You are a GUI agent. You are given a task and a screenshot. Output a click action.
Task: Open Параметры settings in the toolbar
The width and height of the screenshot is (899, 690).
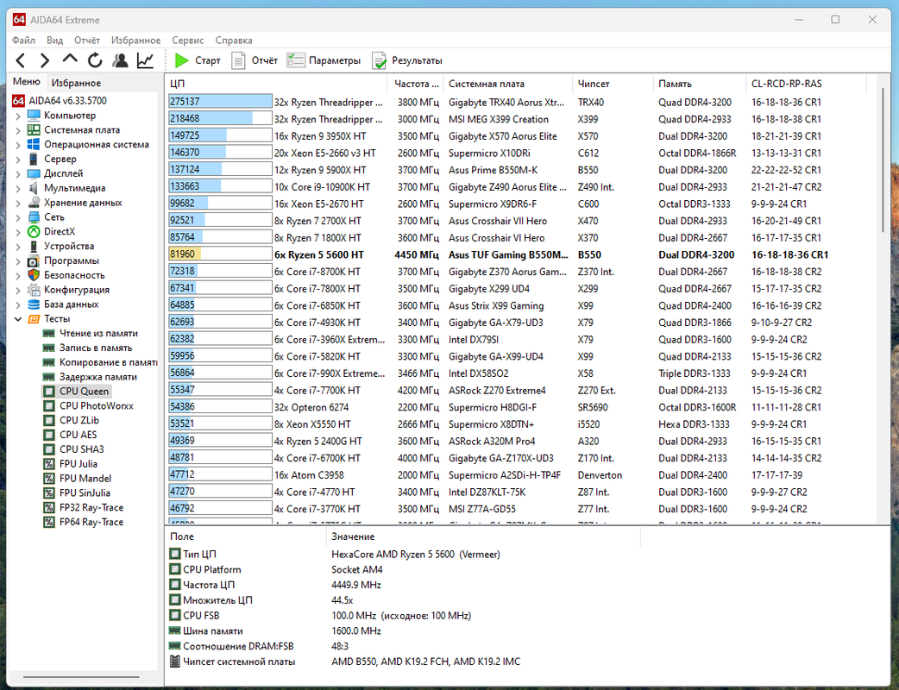point(324,60)
